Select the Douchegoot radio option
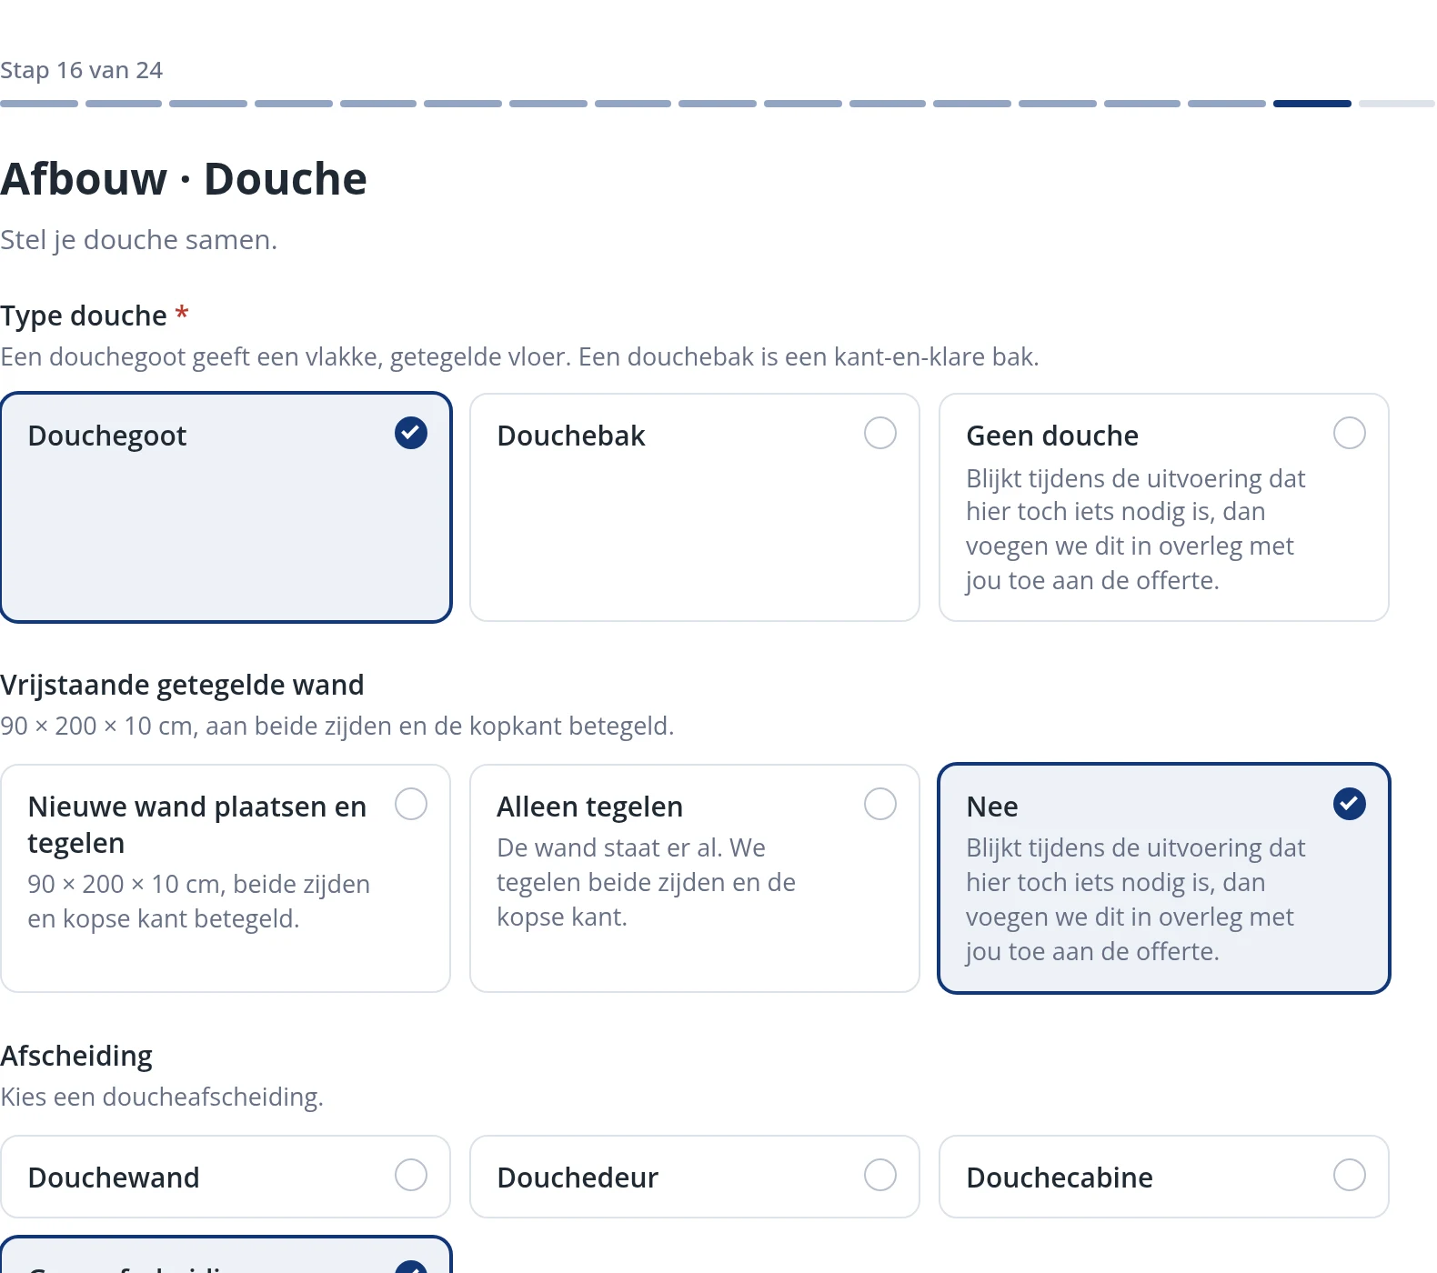Viewport: 1437px width, 1273px height. [x=226, y=507]
